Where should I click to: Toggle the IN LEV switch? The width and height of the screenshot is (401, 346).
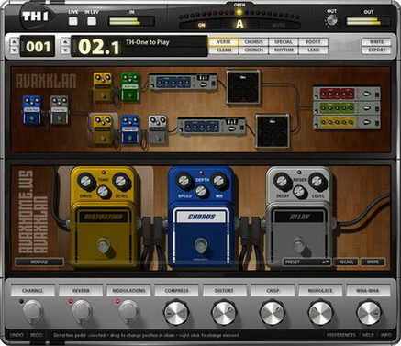pos(92,21)
